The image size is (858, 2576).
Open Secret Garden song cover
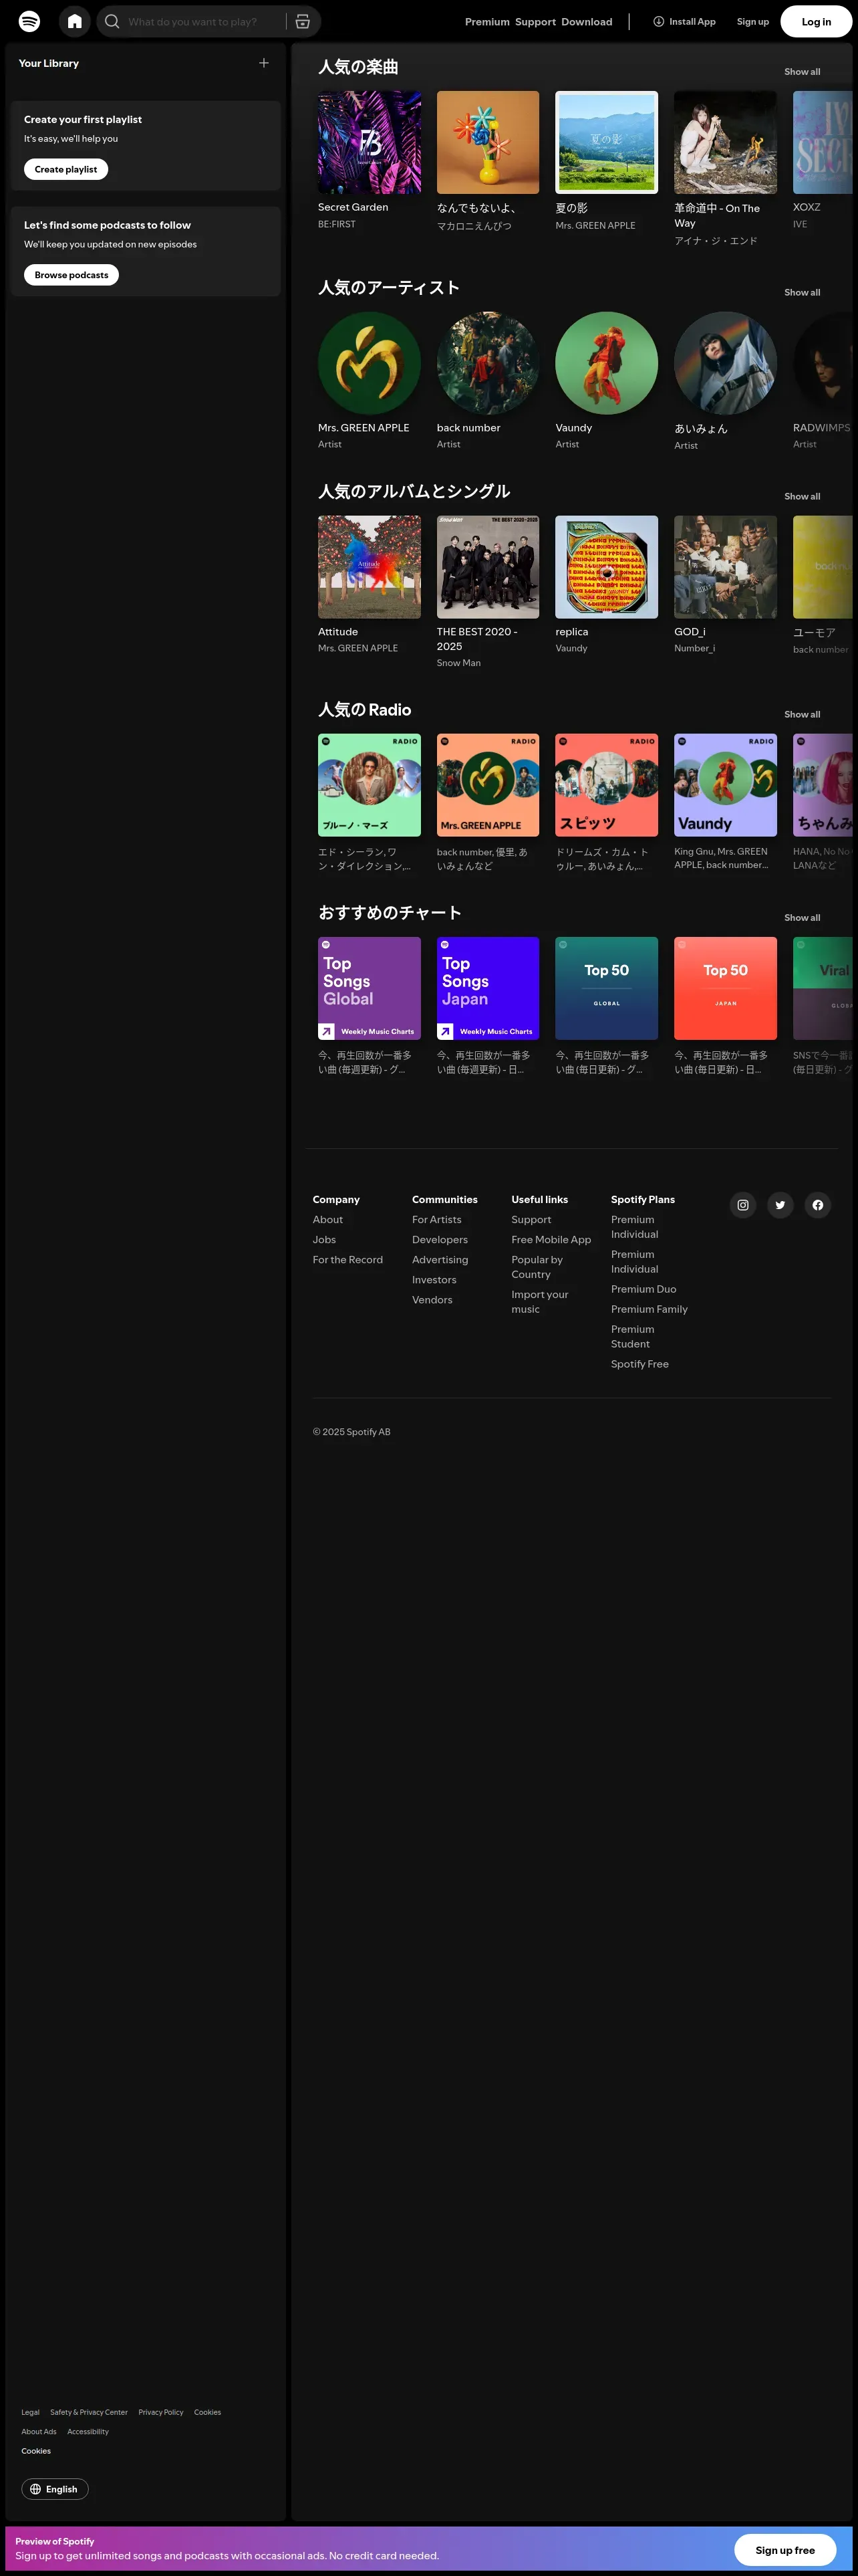[x=370, y=142]
